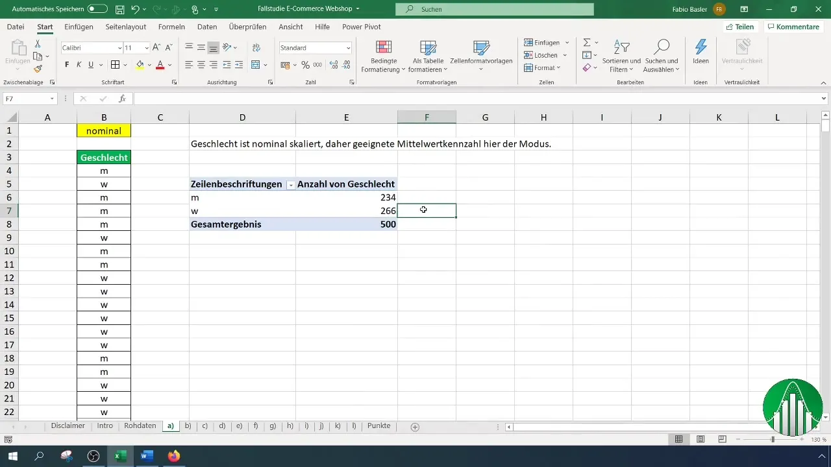The image size is (831, 467).
Task: Open the Zeilenbeschriftungen filter dropdown
Action: [291, 185]
